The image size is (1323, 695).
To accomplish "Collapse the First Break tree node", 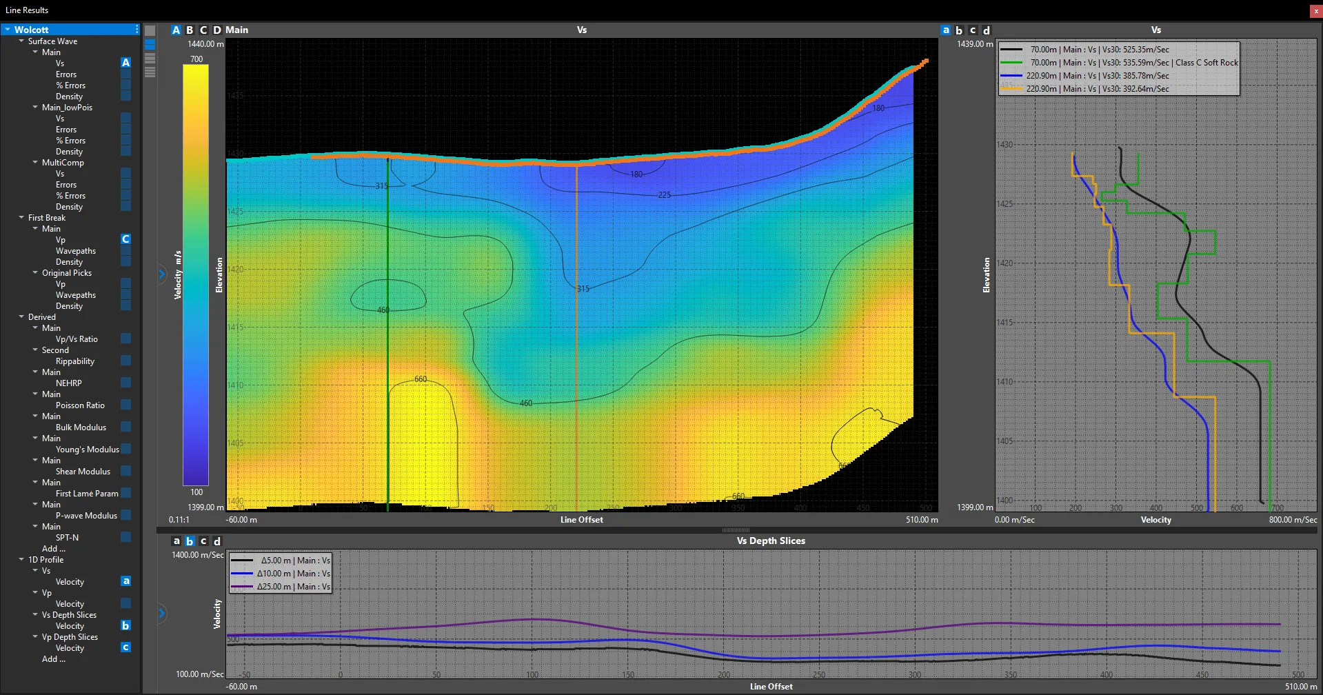I will click(21, 218).
